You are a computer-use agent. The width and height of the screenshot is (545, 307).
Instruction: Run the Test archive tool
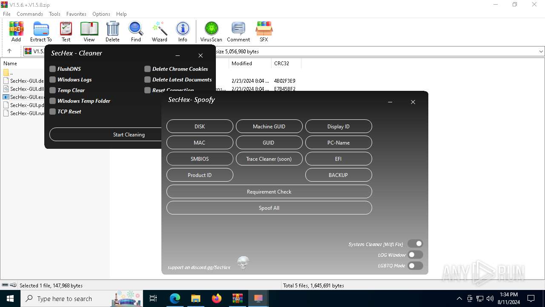point(66,32)
